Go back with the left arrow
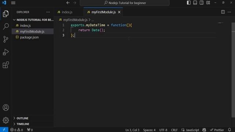Image resolution: width=235 pixels, height=132 pixels. coord(68,3)
